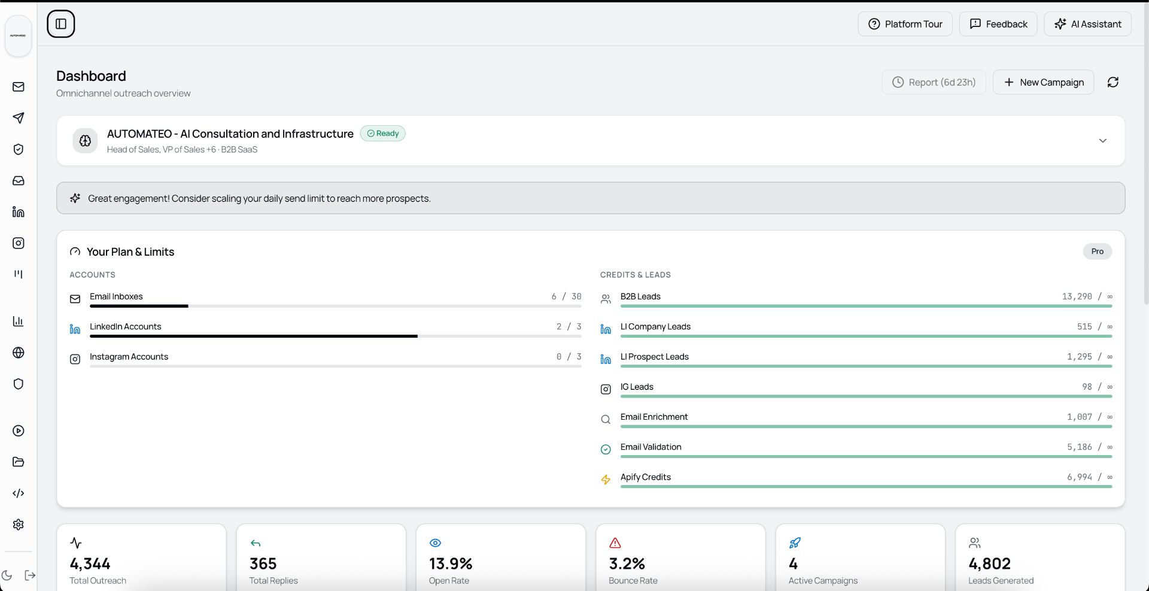Click the Apify Credits label

646,477
